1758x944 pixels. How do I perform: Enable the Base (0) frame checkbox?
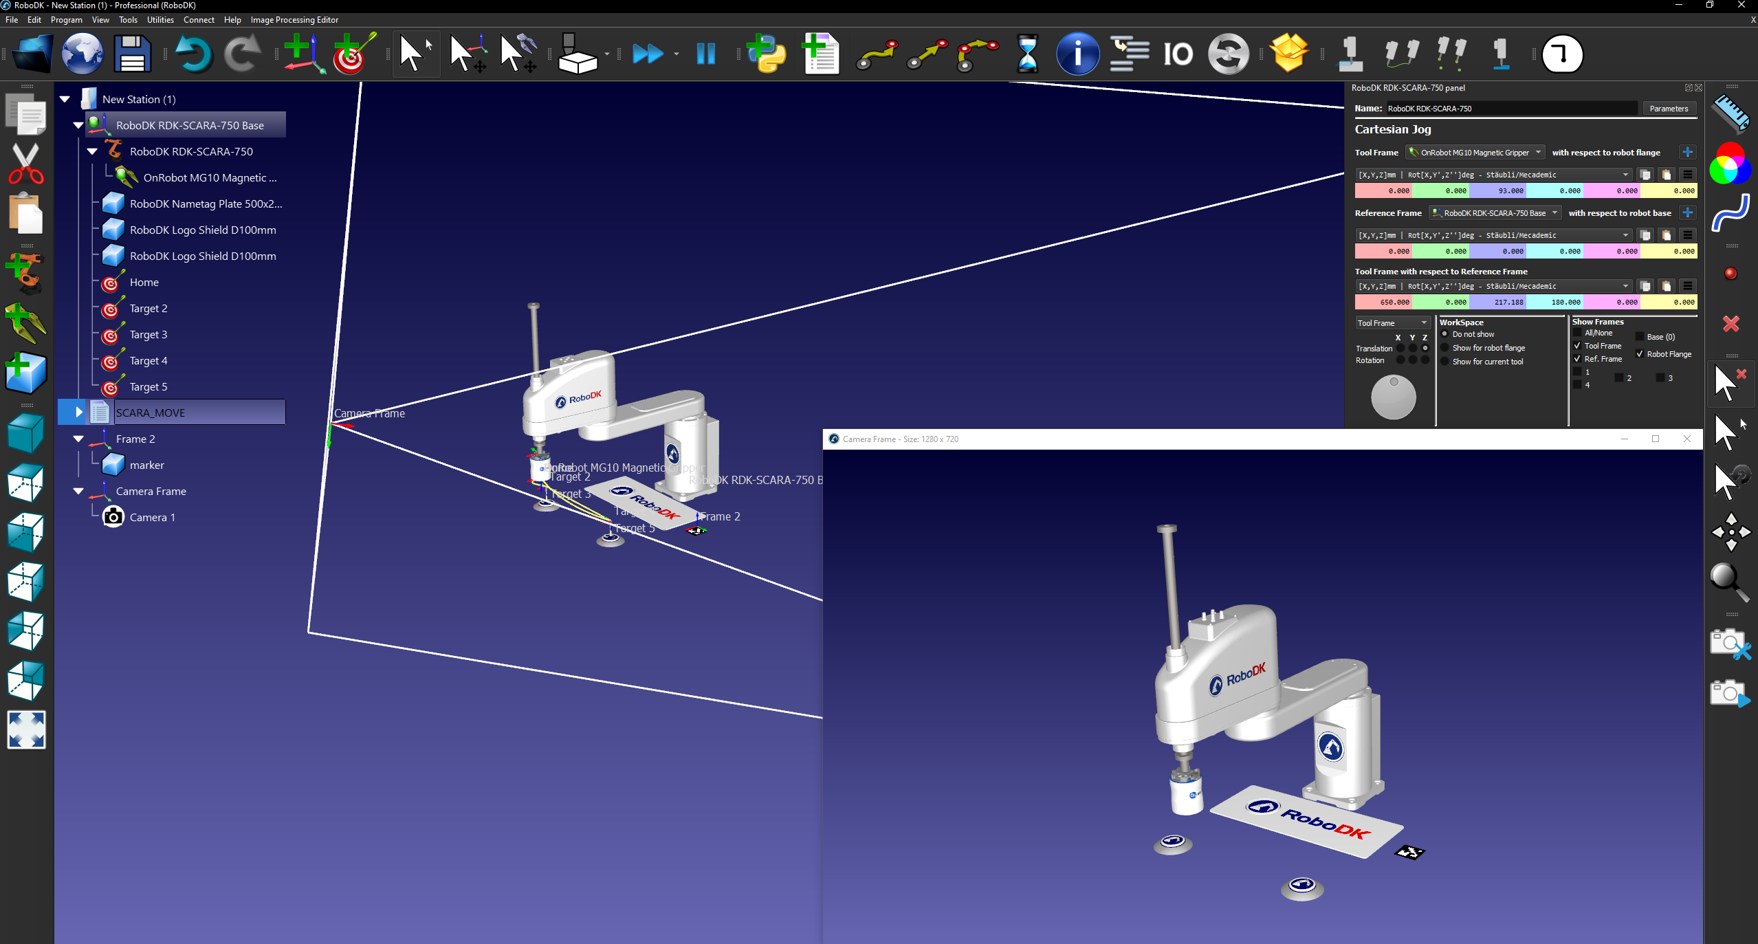[x=1640, y=337]
